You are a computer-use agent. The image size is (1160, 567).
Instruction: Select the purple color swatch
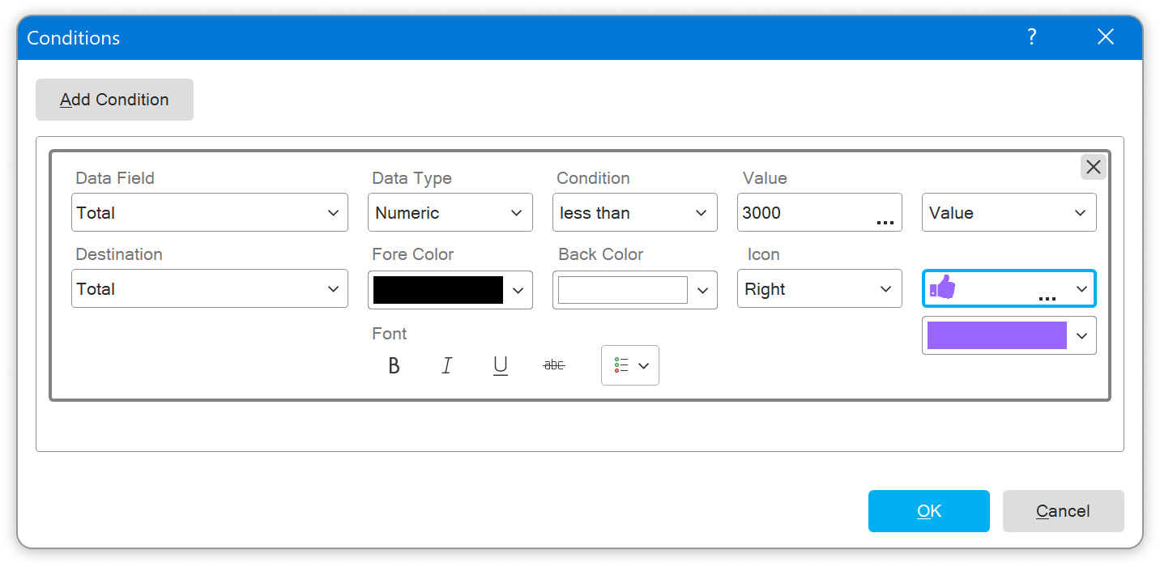(x=996, y=335)
